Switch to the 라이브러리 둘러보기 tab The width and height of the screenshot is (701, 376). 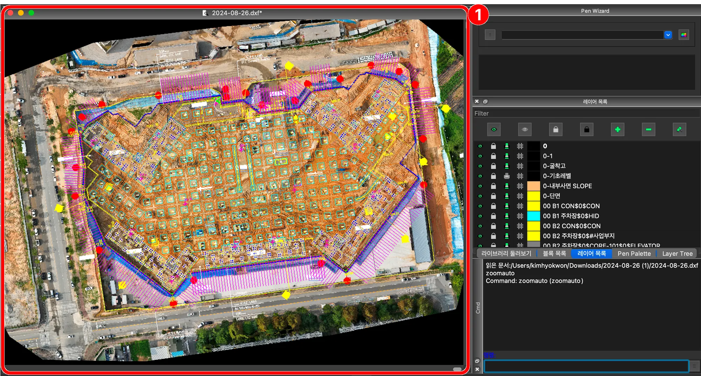pyautogui.click(x=506, y=253)
